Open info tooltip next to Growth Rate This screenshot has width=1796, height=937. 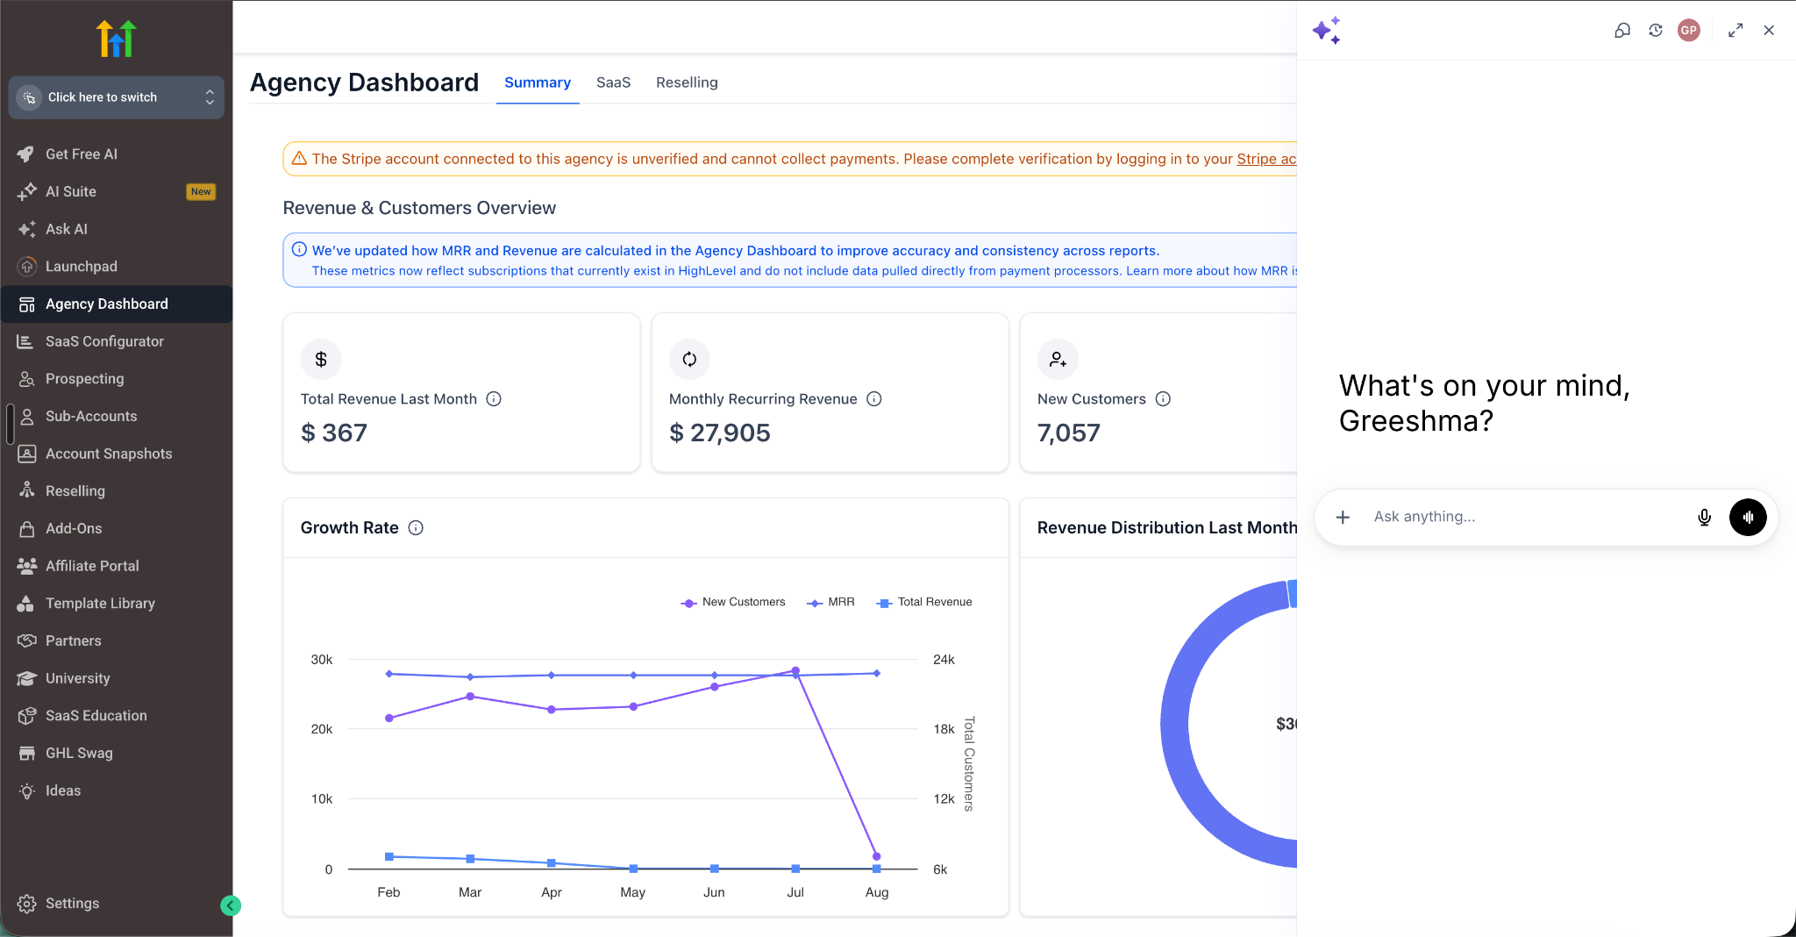pos(417,528)
